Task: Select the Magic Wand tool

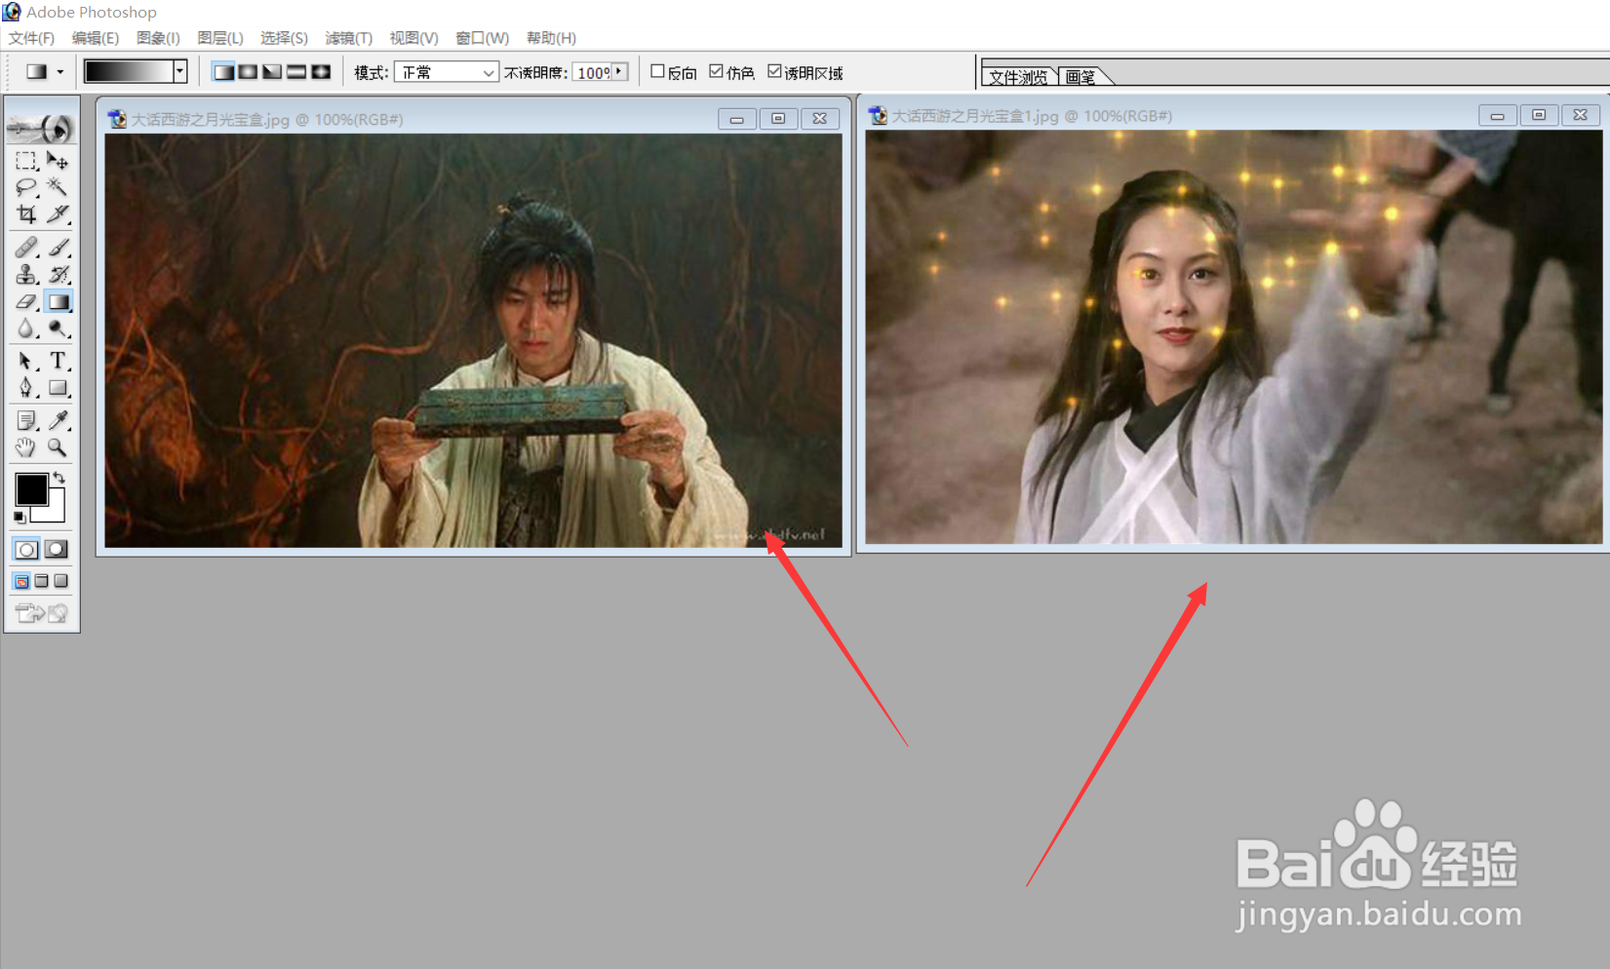Action: [x=58, y=186]
